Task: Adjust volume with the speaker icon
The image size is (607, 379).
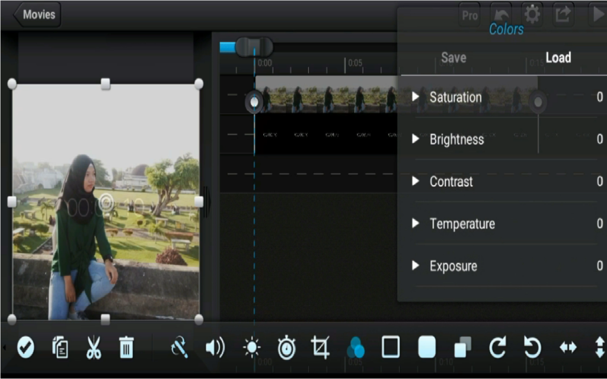Action: click(215, 347)
